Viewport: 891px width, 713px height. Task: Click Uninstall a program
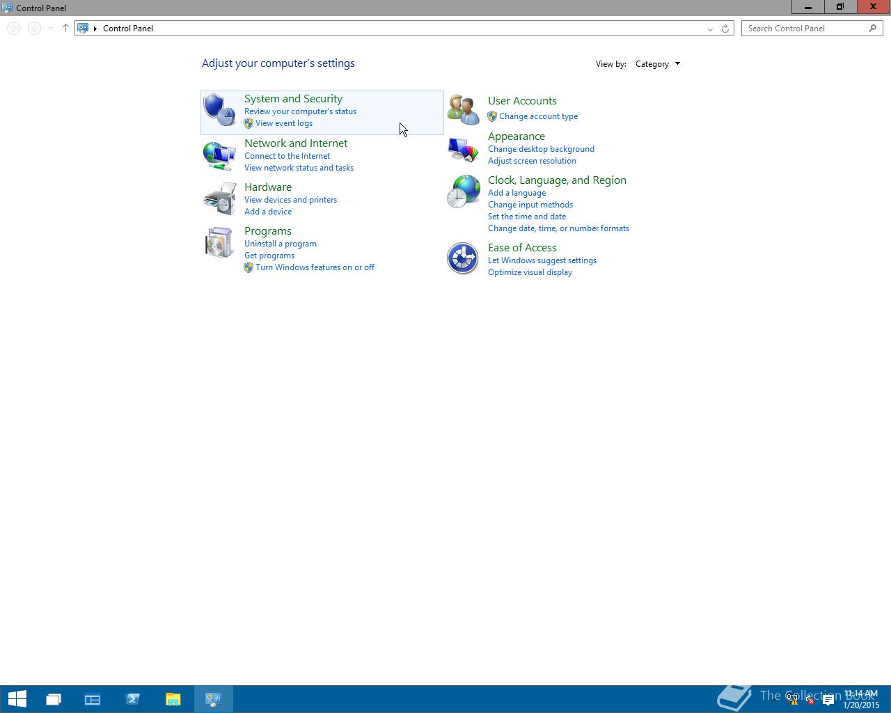tap(281, 244)
